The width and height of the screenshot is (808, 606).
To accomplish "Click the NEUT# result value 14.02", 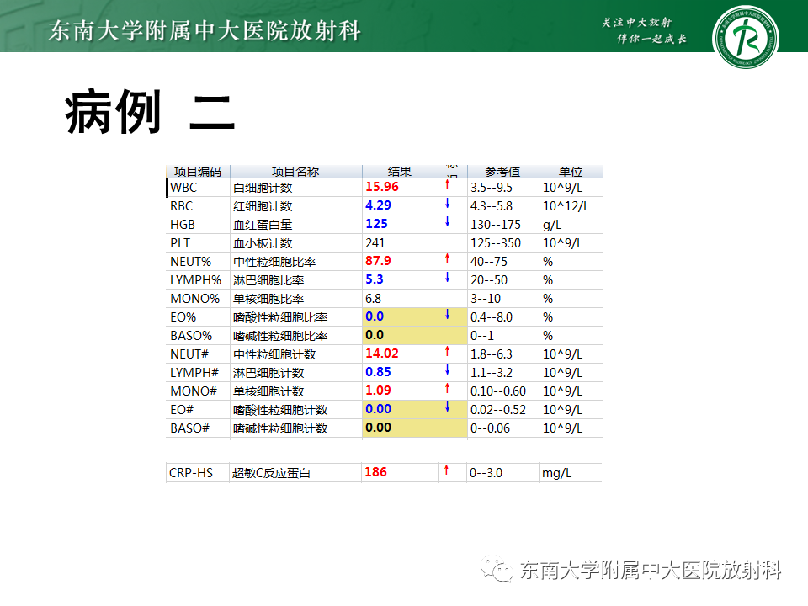I will (382, 354).
